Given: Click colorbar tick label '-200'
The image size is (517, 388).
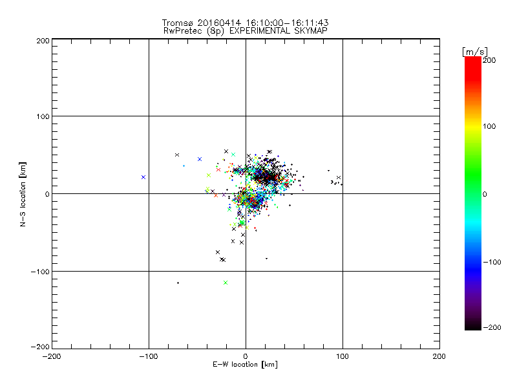Looking at the screenshot, I should coord(492,327).
